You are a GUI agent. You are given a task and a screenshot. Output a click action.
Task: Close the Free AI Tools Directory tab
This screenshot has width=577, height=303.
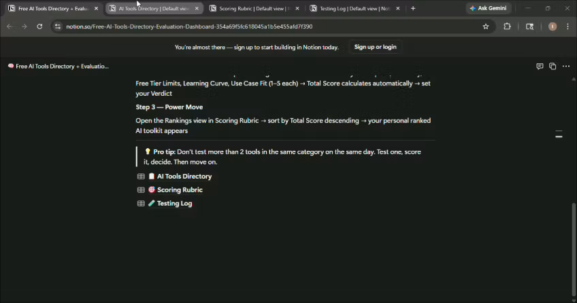[x=96, y=8]
